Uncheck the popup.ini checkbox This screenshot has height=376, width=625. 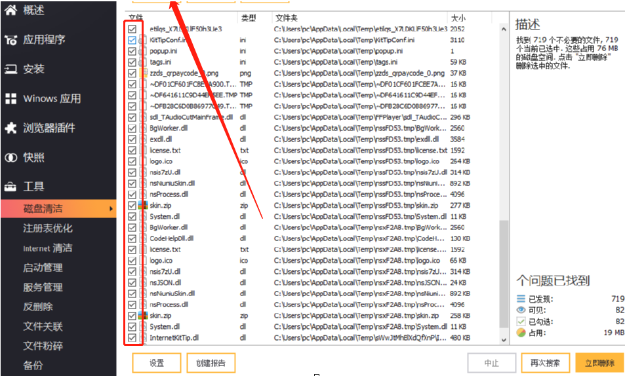pyautogui.click(x=132, y=51)
